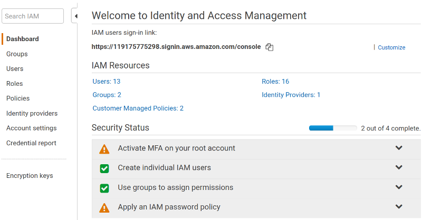Open the Users: 13 resource link
Image resolution: width=422 pixels, height=220 pixels.
[x=107, y=82]
